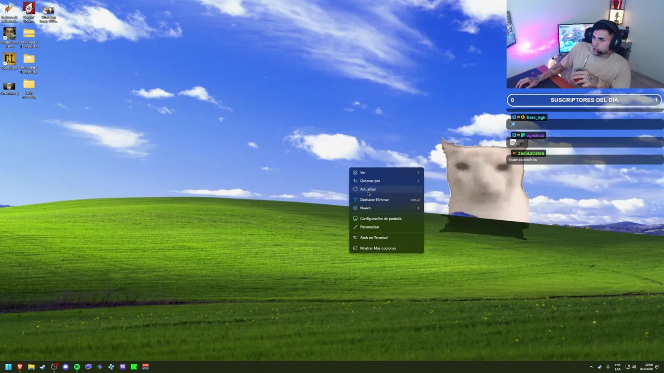Choose Deshacer Eliminar in the context menu
The image size is (664, 373).
(386, 199)
